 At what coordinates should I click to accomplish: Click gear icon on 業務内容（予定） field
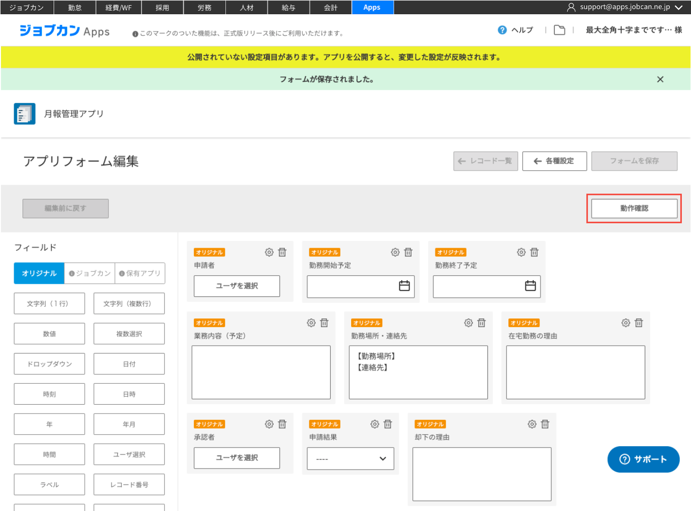[x=311, y=323]
